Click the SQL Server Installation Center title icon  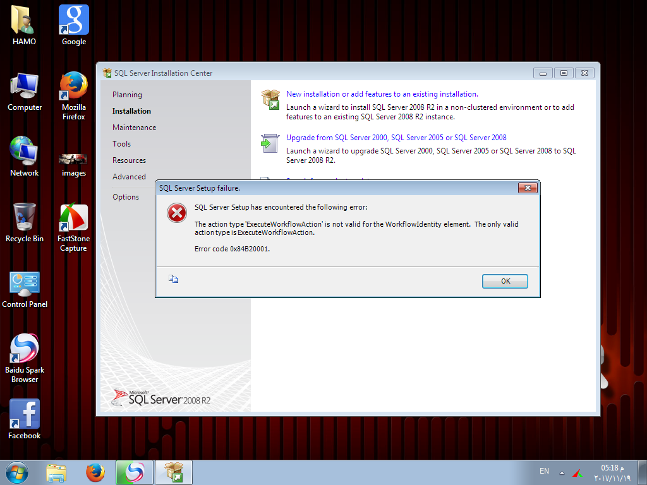pyautogui.click(x=107, y=73)
